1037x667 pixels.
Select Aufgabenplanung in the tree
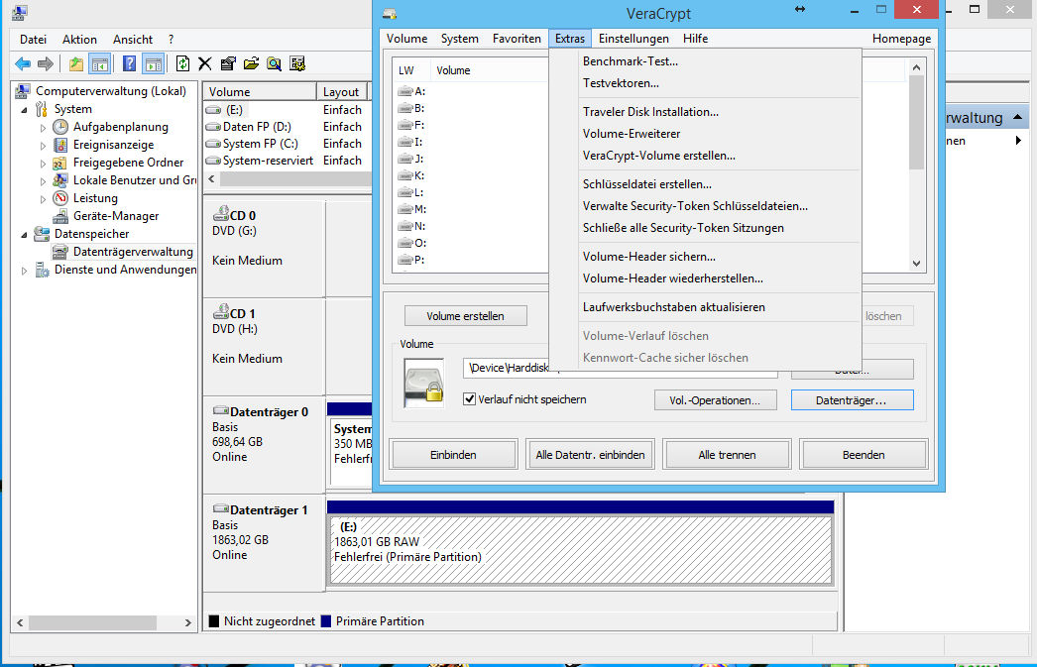[120, 127]
